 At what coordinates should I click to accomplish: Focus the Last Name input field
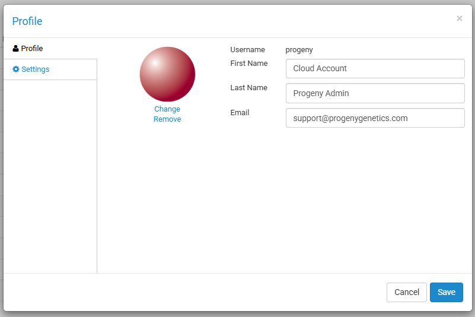click(375, 93)
